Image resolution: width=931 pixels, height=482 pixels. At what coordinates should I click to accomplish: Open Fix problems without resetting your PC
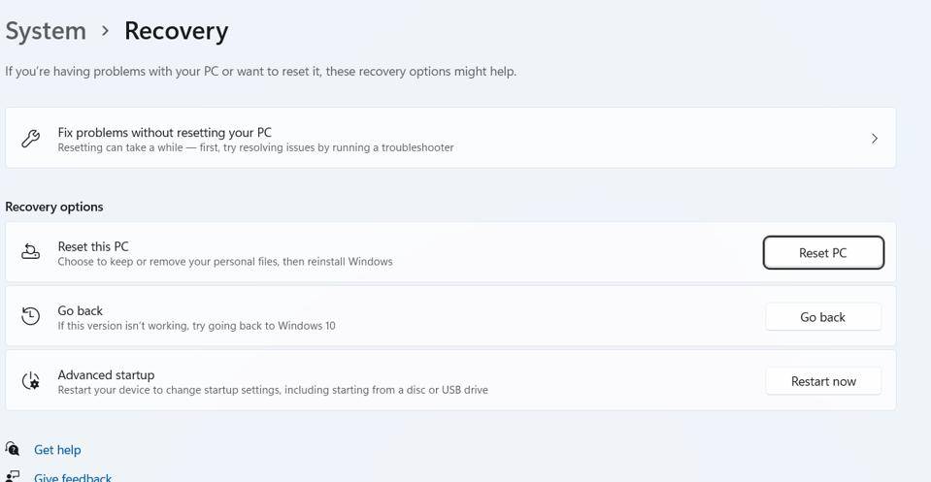tap(450, 138)
